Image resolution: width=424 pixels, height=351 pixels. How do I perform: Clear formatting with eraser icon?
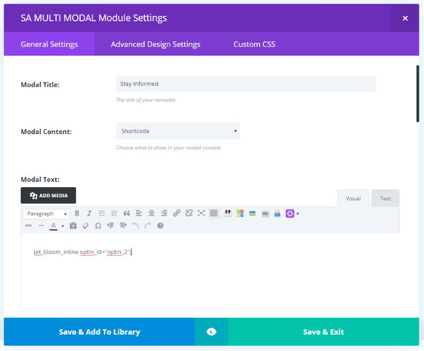click(85, 225)
